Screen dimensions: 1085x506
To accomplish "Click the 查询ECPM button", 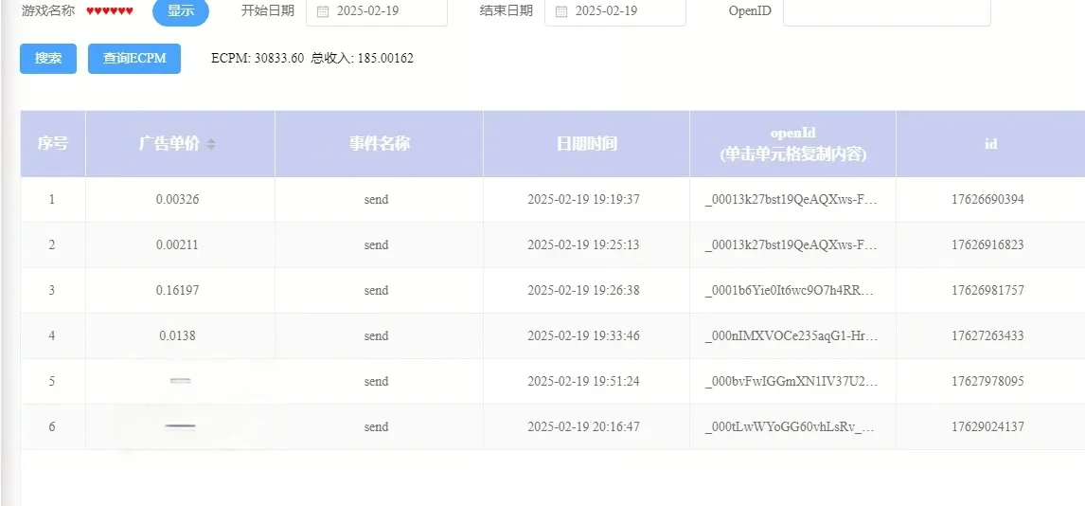I will click(x=134, y=58).
